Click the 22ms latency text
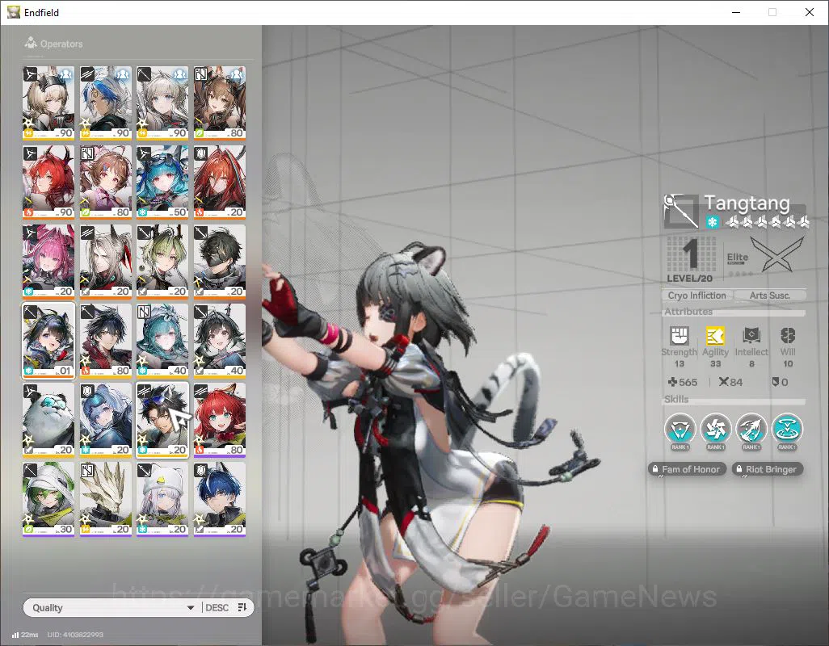The image size is (829, 646). tap(30, 635)
